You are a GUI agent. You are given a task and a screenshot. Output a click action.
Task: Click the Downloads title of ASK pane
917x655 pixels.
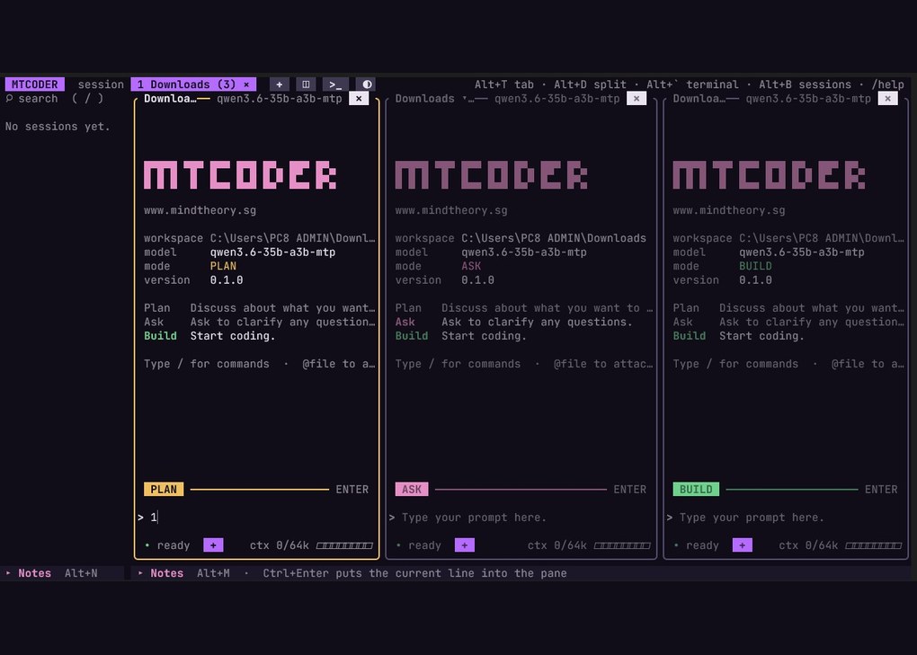click(x=424, y=99)
